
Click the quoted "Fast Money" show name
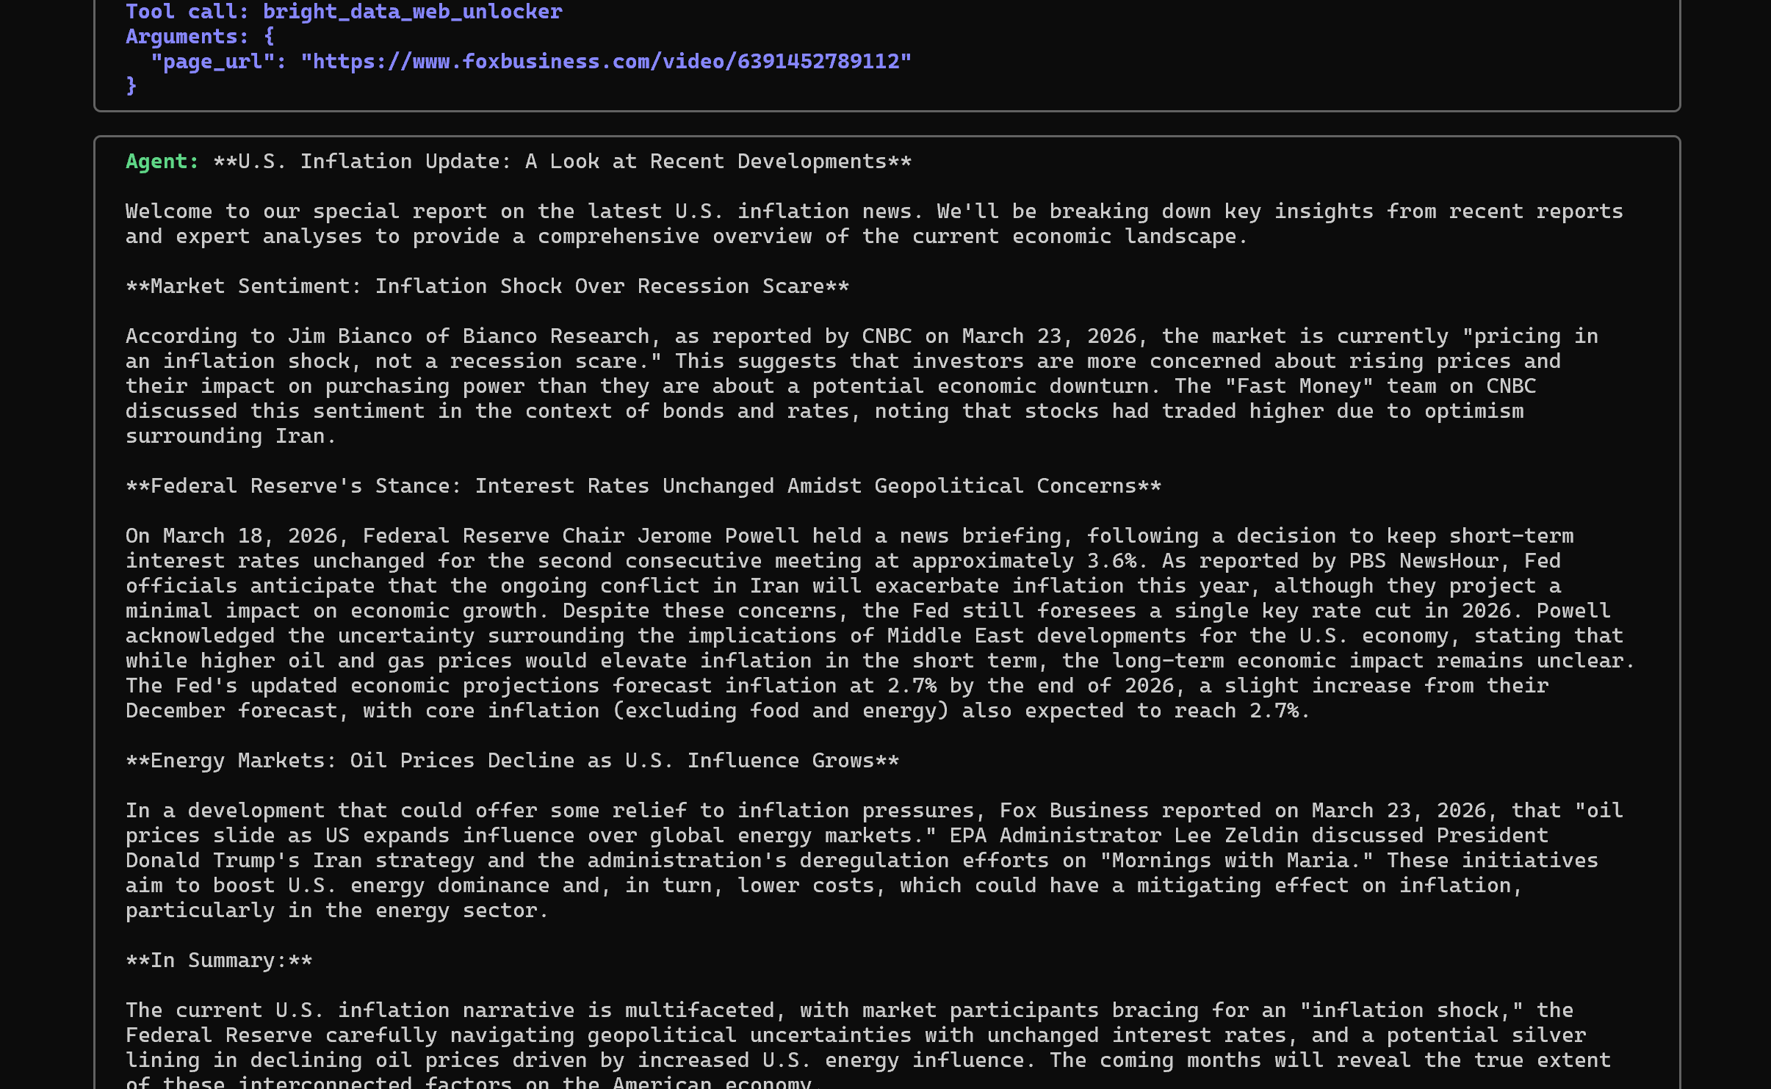(1299, 386)
